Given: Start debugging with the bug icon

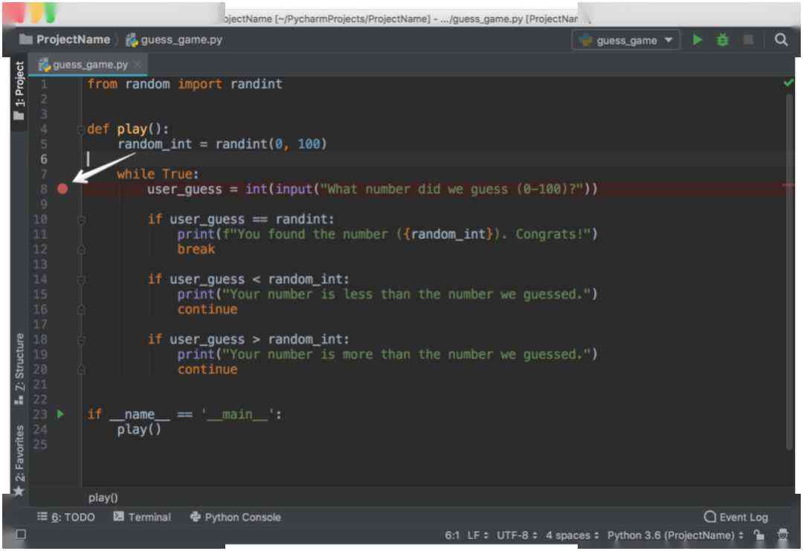Looking at the screenshot, I should (x=722, y=40).
